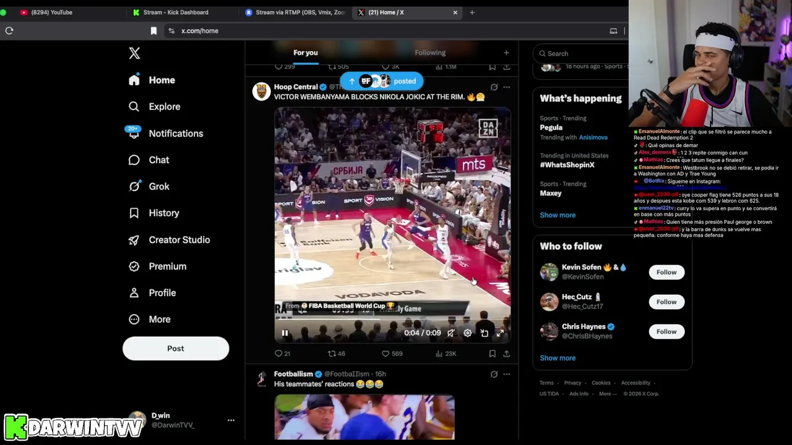This screenshot has width=792, height=445.
Task: Reload the browser page
Action: 9,30
